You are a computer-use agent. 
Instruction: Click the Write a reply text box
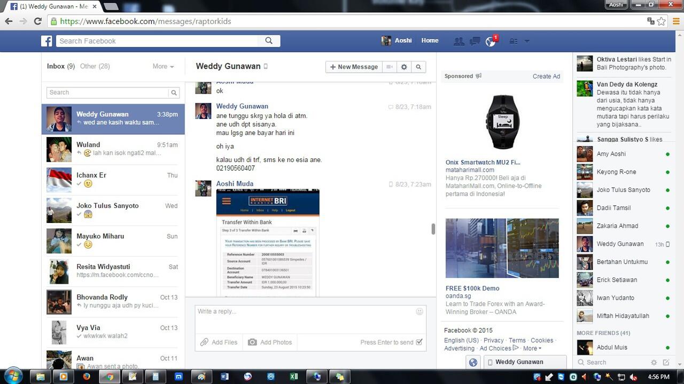click(310, 318)
